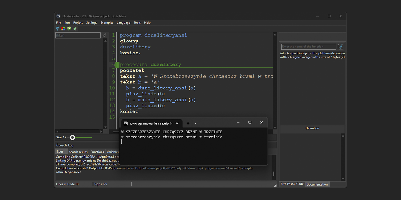
Task: Clear the filter with the broom icon
Action: point(105,36)
